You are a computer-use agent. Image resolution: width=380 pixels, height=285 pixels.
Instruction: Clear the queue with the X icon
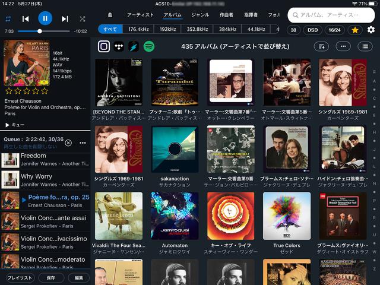click(x=68, y=142)
